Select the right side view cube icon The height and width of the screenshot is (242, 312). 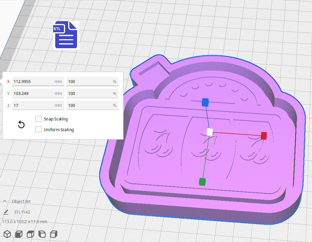tap(53, 234)
